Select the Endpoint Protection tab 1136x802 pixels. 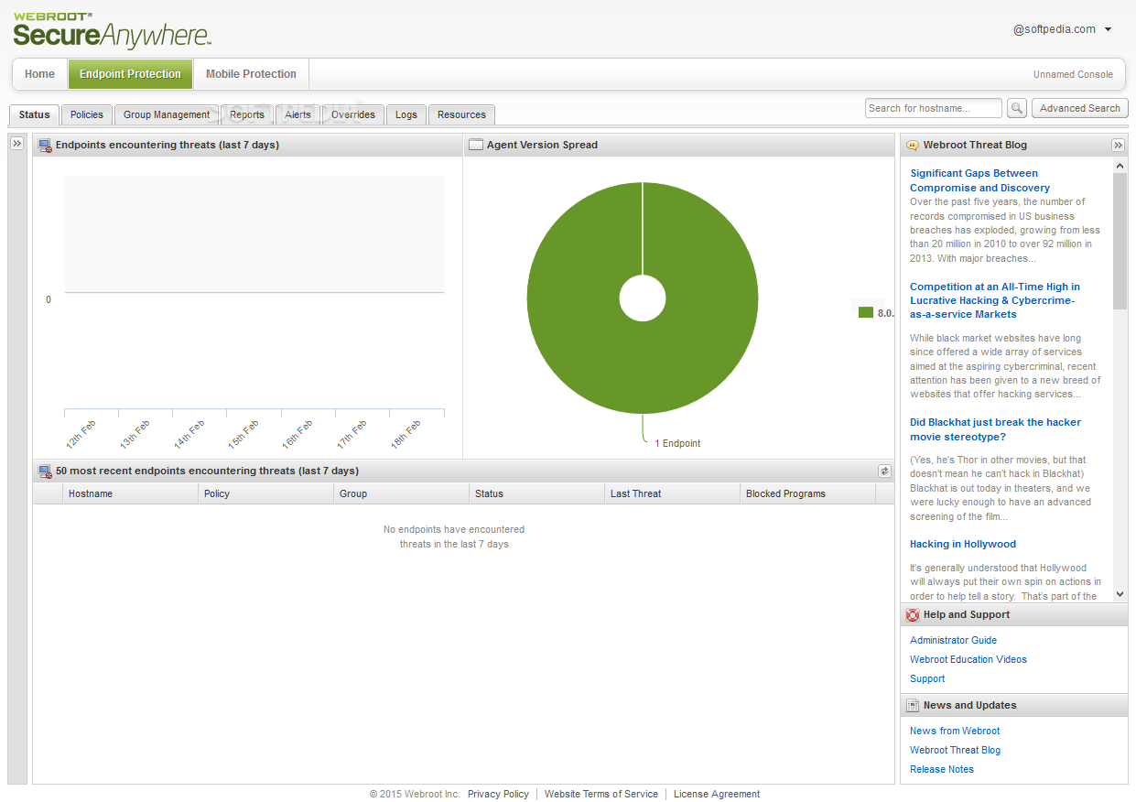(x=130, y=74)
